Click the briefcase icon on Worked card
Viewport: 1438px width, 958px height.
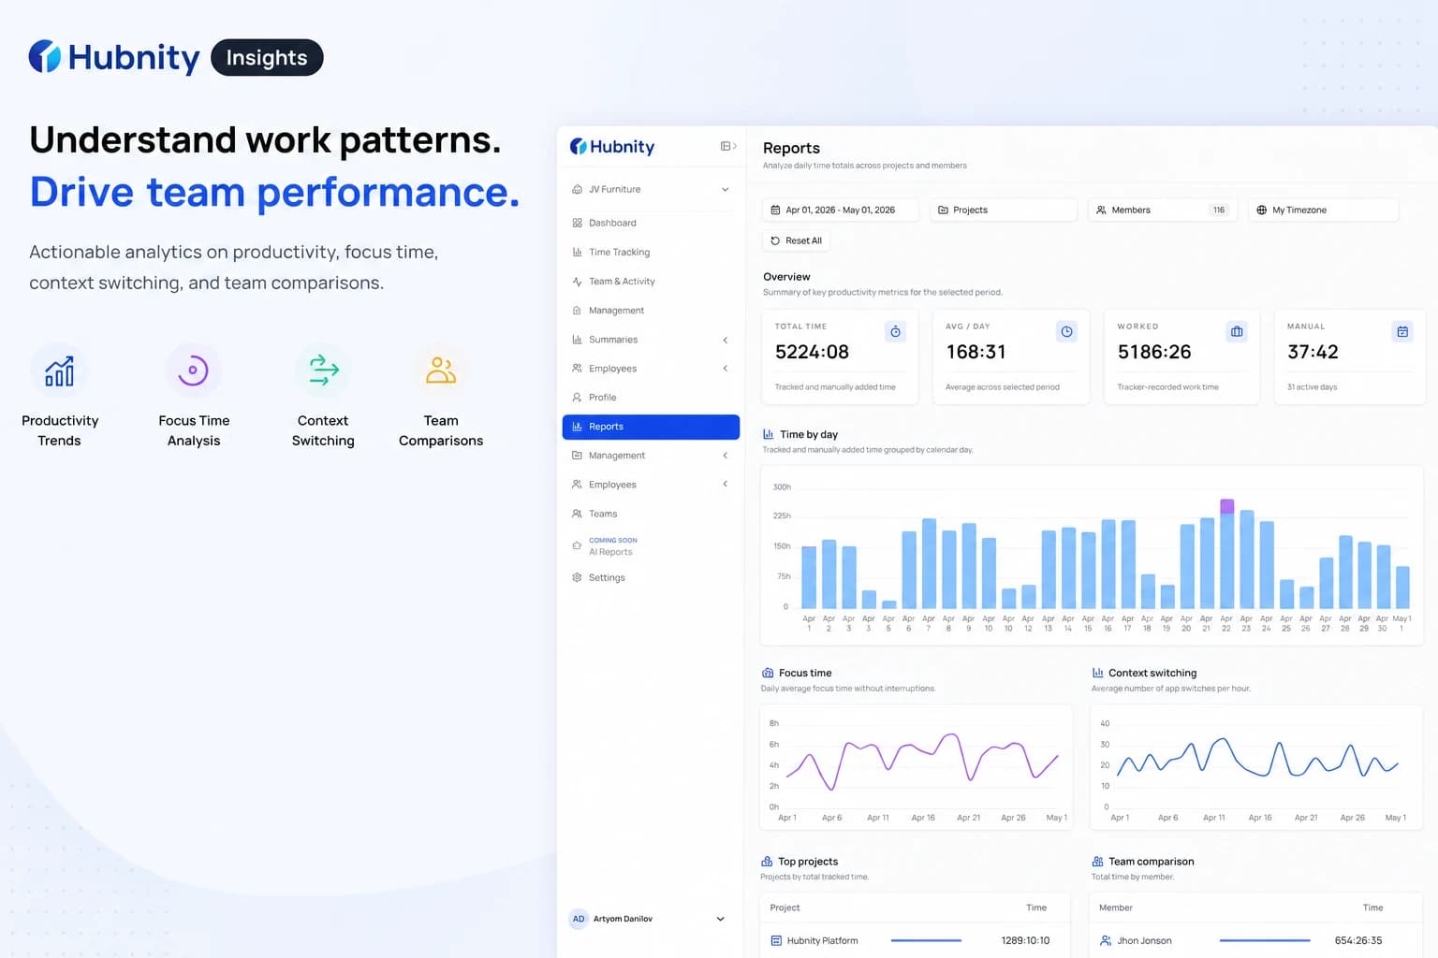pyautogui.click(x=1237, y=331)
